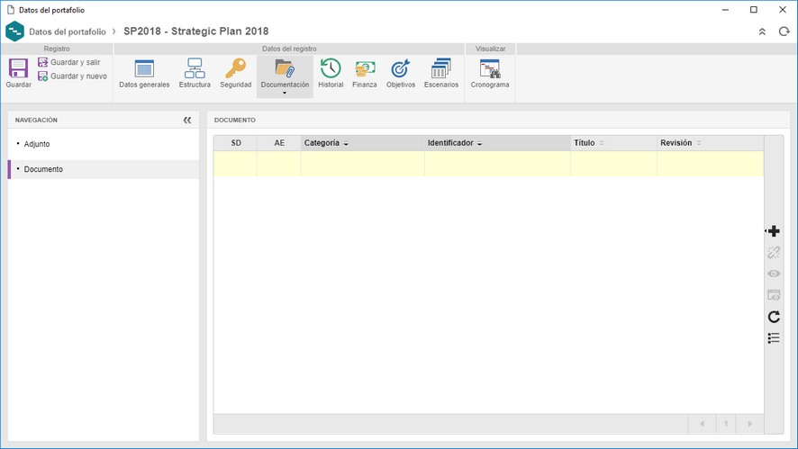
Task: Click the view document data icon
Action: tap(774, 295)
